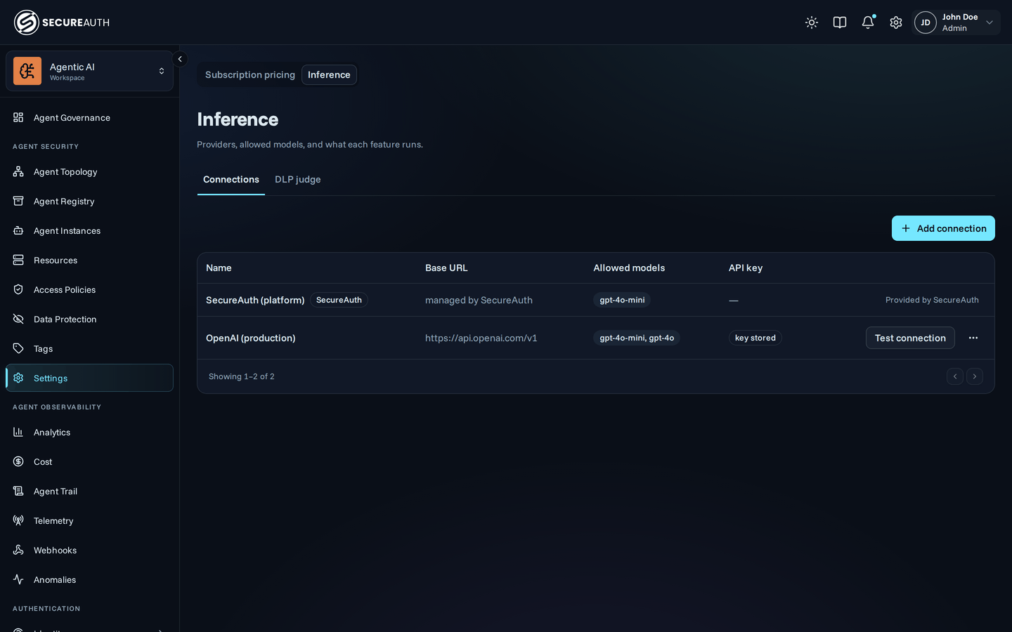Collapse the sidebar with the chevron button
Image resolution: width=1012 pixels, height=632 pixels.
pos(180,59)
